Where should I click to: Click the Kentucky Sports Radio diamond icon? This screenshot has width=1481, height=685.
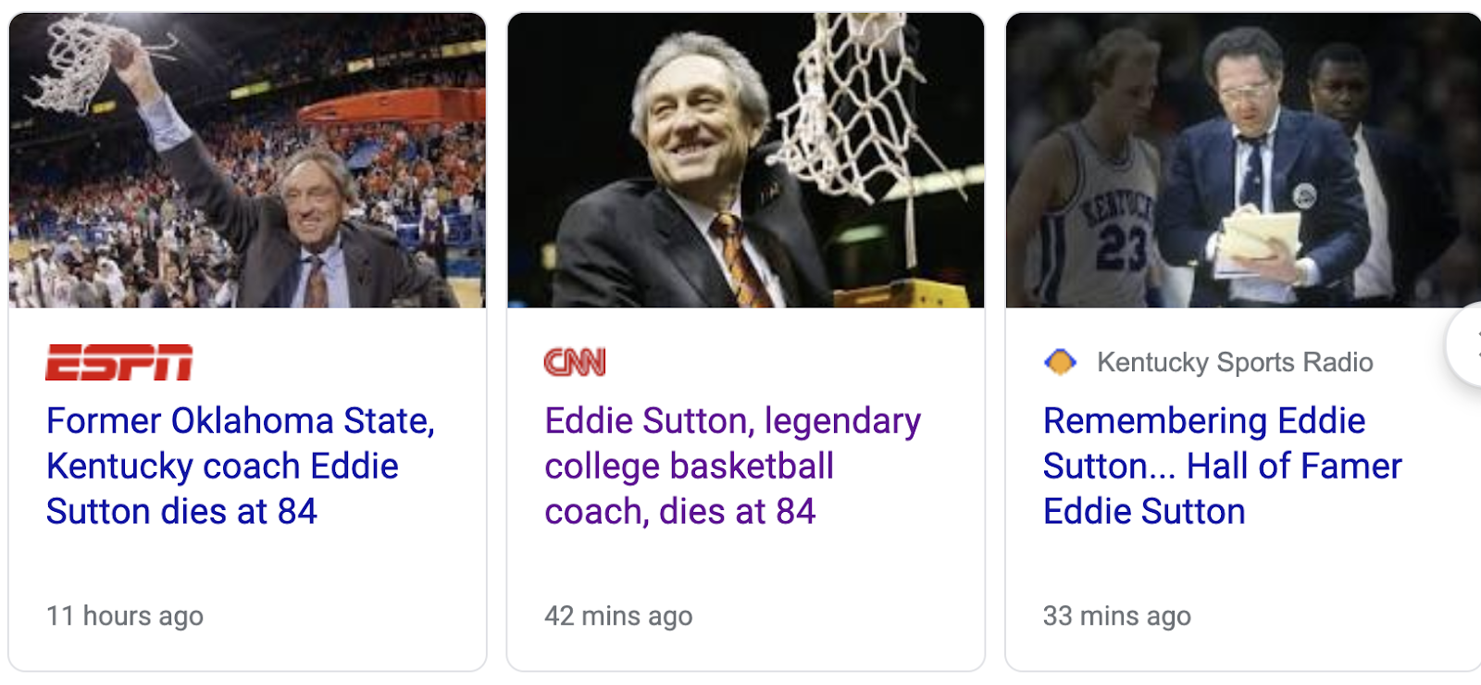(x=1060, y=362)
